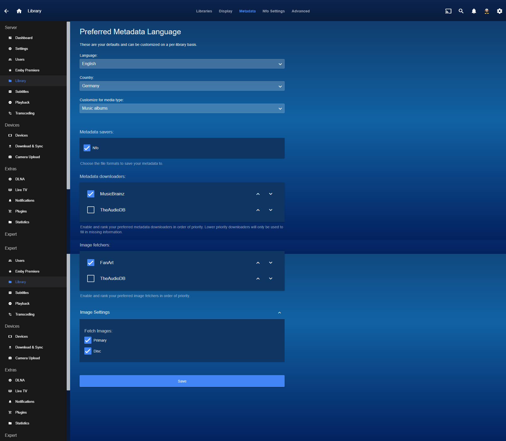Switch to the Libraries tab
Image resolution: width=506 pixels, height=441 pixels.
[204, 11]
